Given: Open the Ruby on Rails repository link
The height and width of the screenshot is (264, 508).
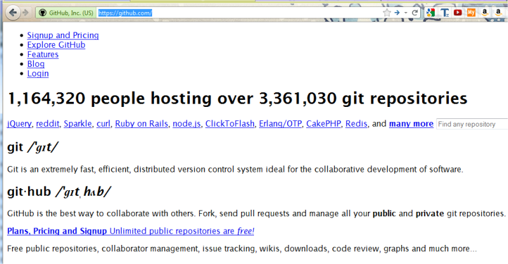Looking at the screenshot, I should click(x=141, y=124).
